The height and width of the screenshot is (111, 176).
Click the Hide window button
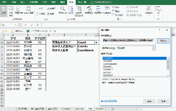[116, 11]
